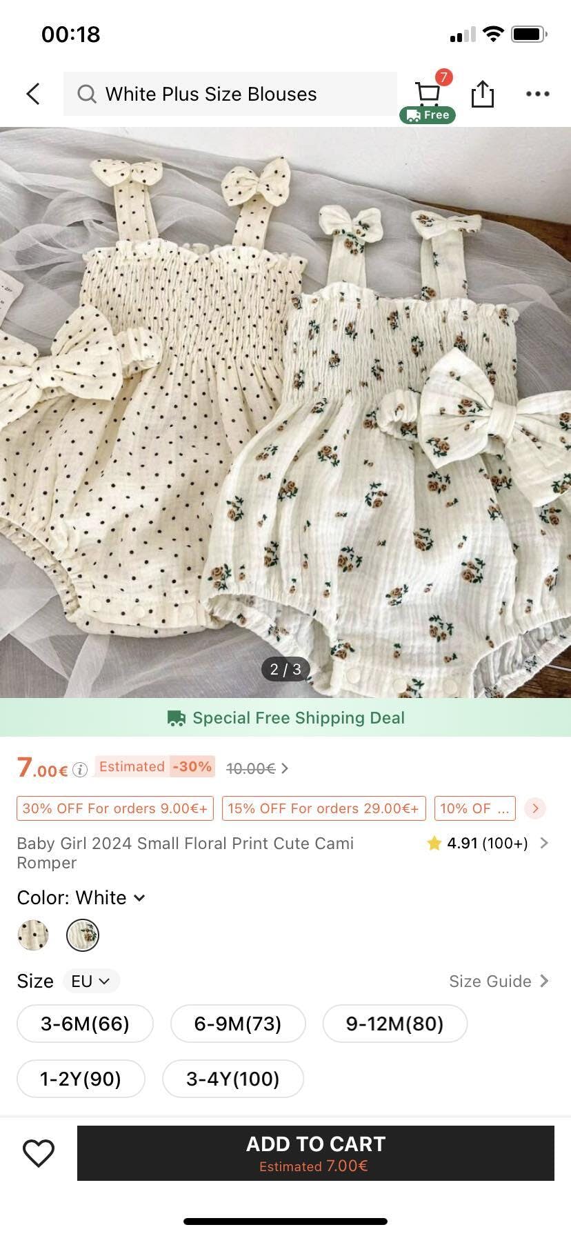Image resolution: width=571 pixels, height=1236 pixels.
Task: Open the shopping cart icon
Action: (x=428, y=93)
